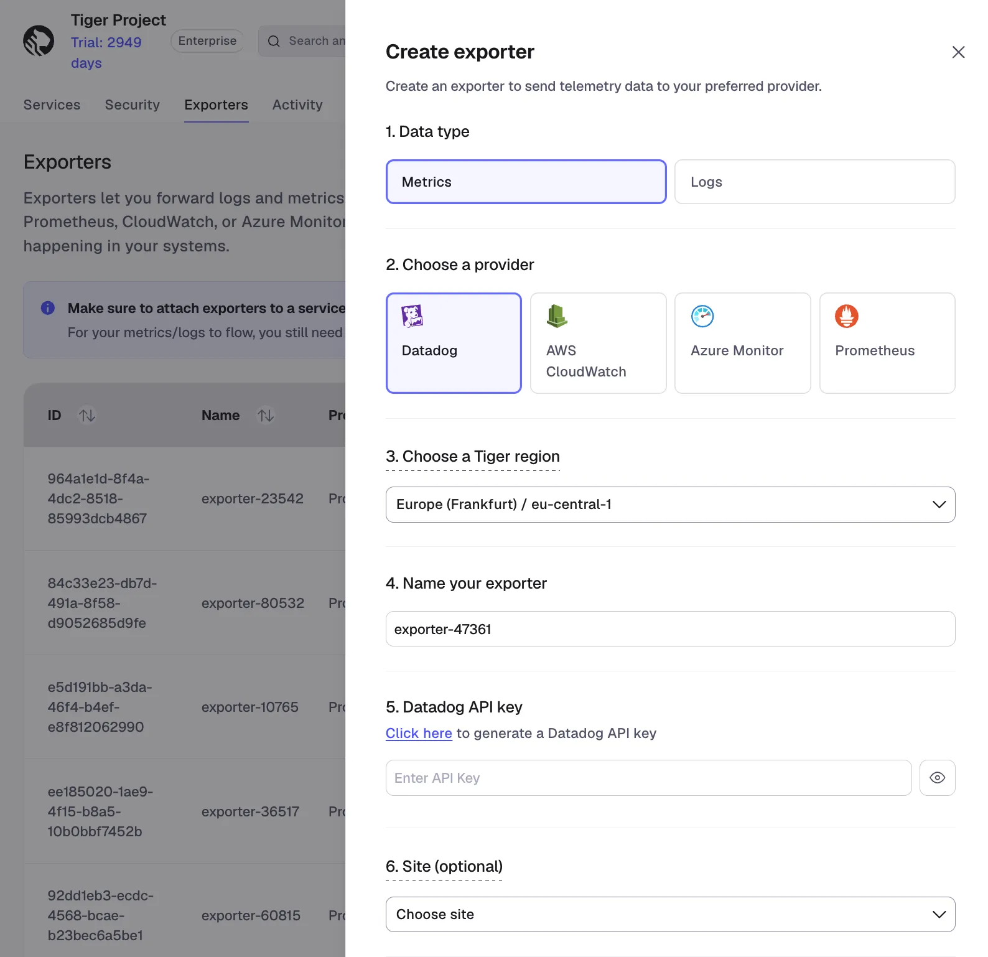Image resolution: width=988 pixels, height=957 pixels.
Task: Choose Logs data type
Action: [x=814, y=182]
